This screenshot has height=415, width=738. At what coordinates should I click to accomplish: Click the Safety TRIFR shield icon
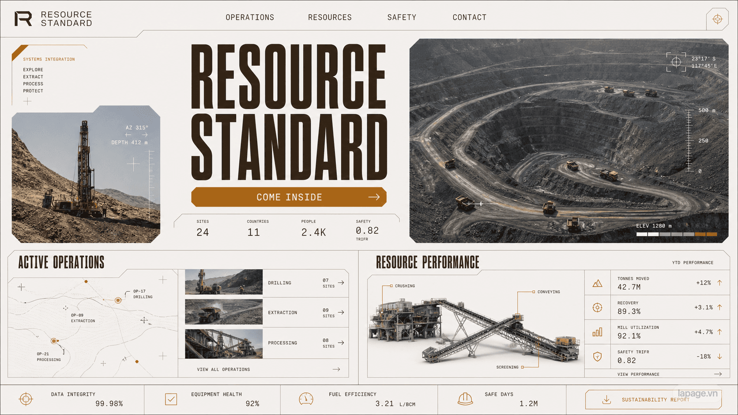[x=597, y=356]
